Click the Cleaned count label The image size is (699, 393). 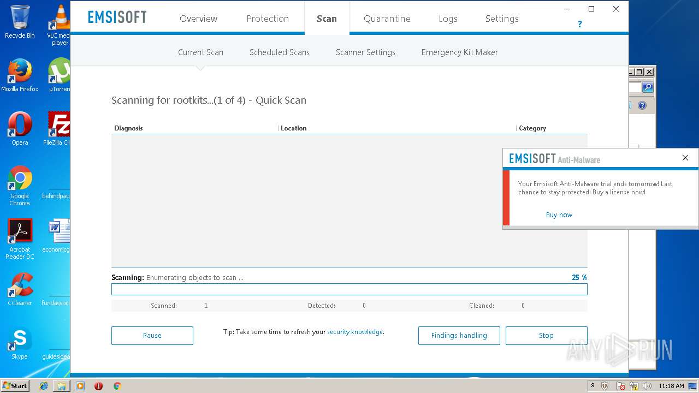click(x=482, y=306)
